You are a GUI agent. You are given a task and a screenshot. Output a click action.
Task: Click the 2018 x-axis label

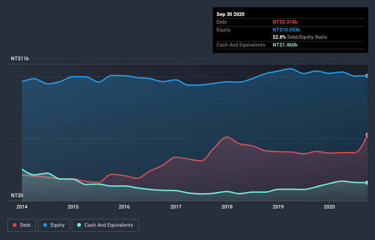[227, 207]
